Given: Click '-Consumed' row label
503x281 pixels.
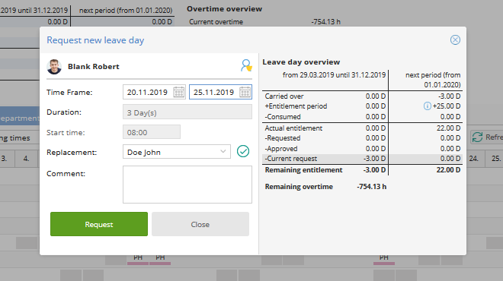Looking at the screenshot, I should 283,117.
